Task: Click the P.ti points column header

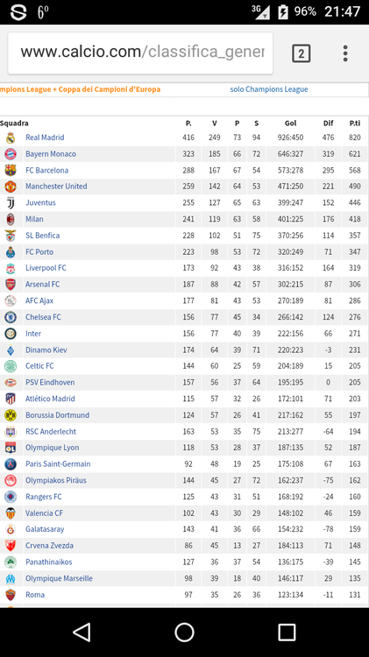Action: point(355,124)
